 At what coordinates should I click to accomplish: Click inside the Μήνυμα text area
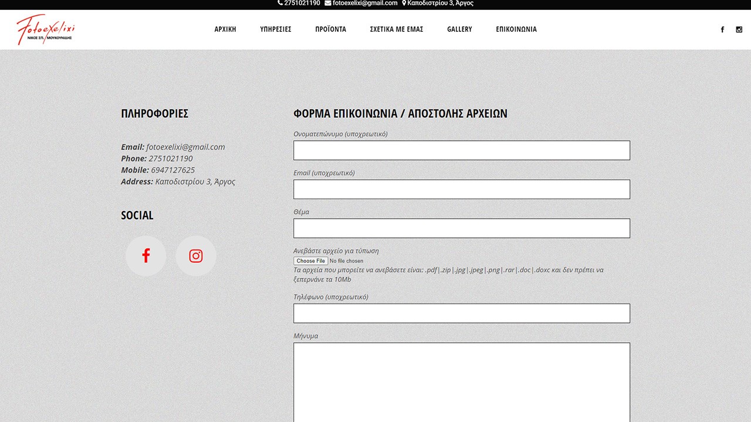[x=461, y=381]
